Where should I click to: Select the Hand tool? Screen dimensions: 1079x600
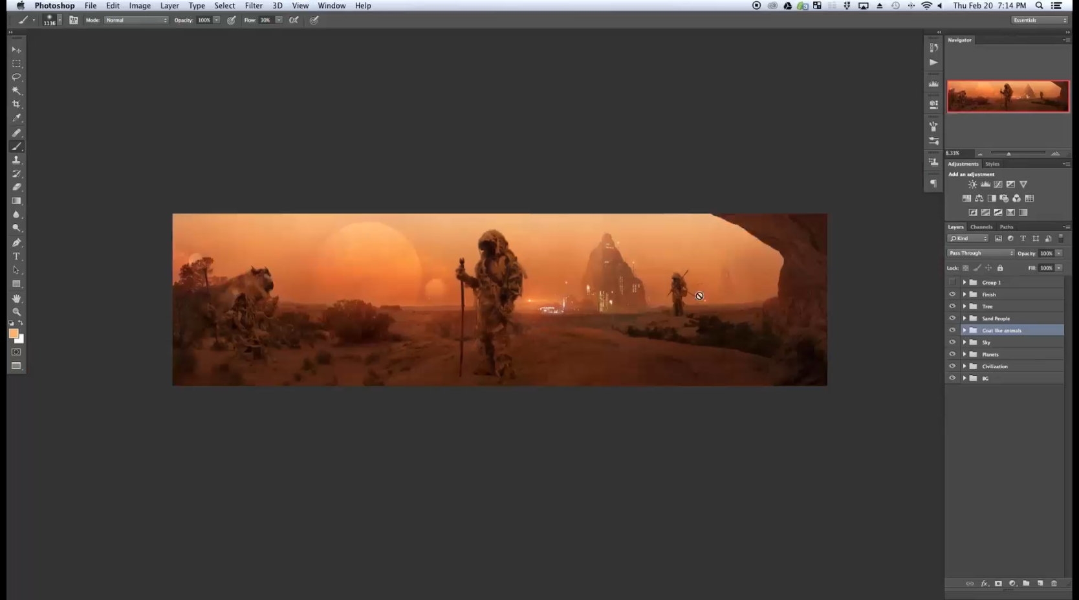pos(16,298)
